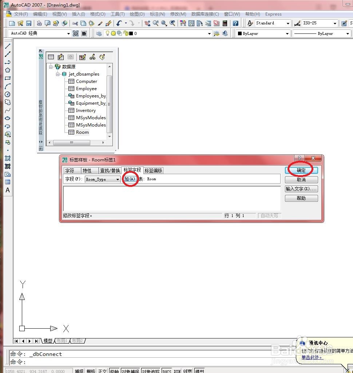Toggle 捕捉 snap mode in status bar
353x373 pixels.
click(x=79, y=370)
